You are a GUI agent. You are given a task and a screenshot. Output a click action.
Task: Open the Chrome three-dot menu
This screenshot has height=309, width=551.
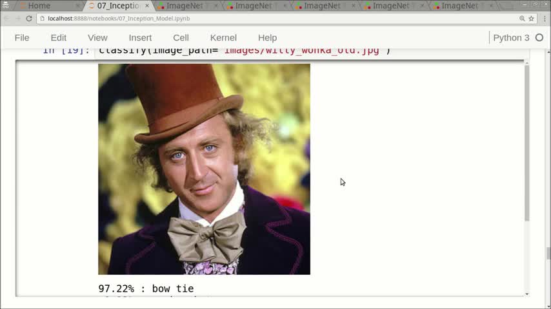pyautogui.click(x=545, y=19)
